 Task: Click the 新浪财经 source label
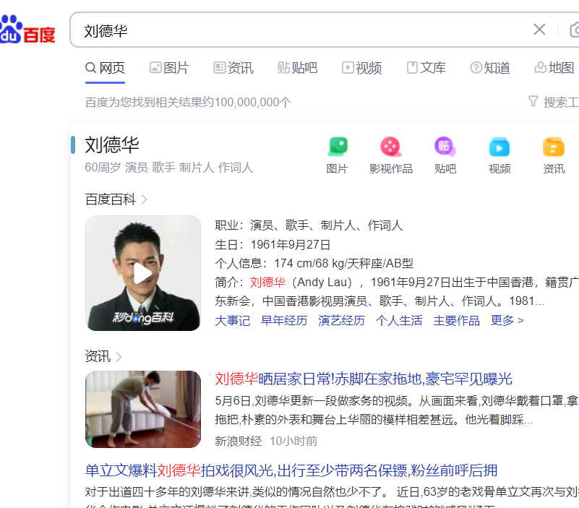238,442
